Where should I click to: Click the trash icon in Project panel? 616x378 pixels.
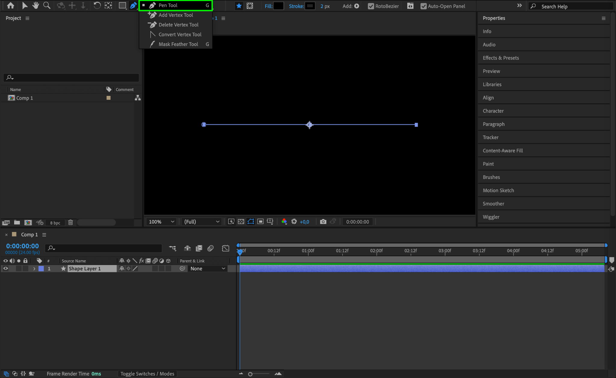(x=70, y=223)
